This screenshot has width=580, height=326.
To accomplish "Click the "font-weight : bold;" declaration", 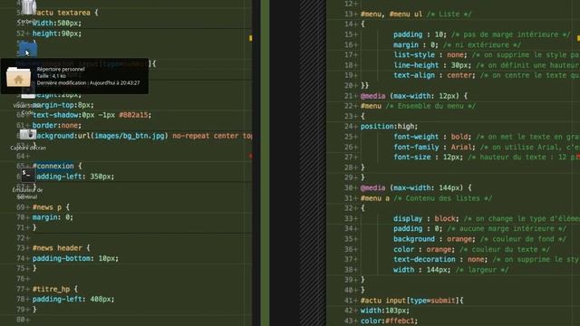I will pos(432,137).
